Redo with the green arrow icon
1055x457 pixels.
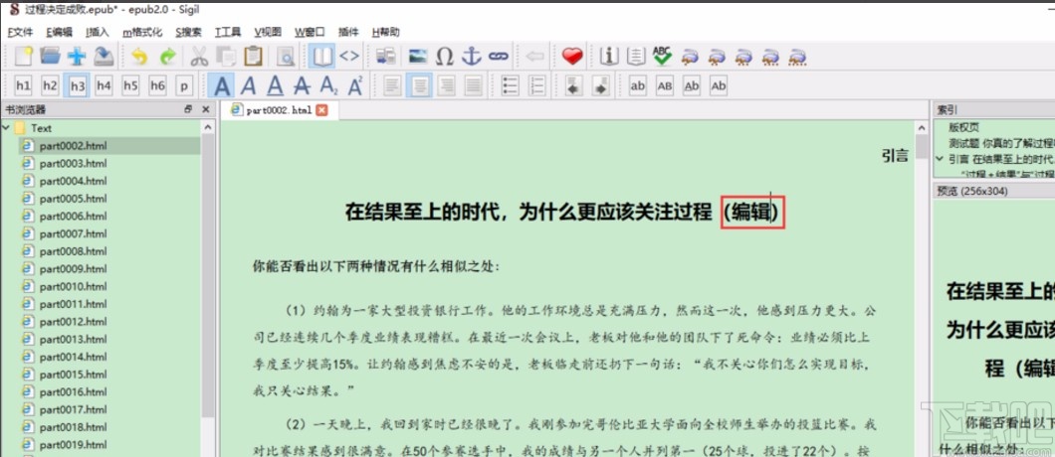167,57
